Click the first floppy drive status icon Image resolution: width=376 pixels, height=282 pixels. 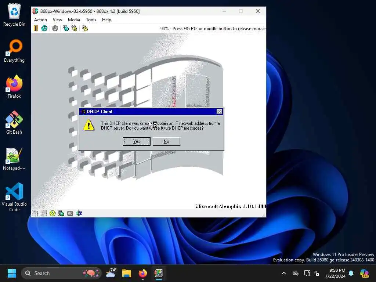35,213
